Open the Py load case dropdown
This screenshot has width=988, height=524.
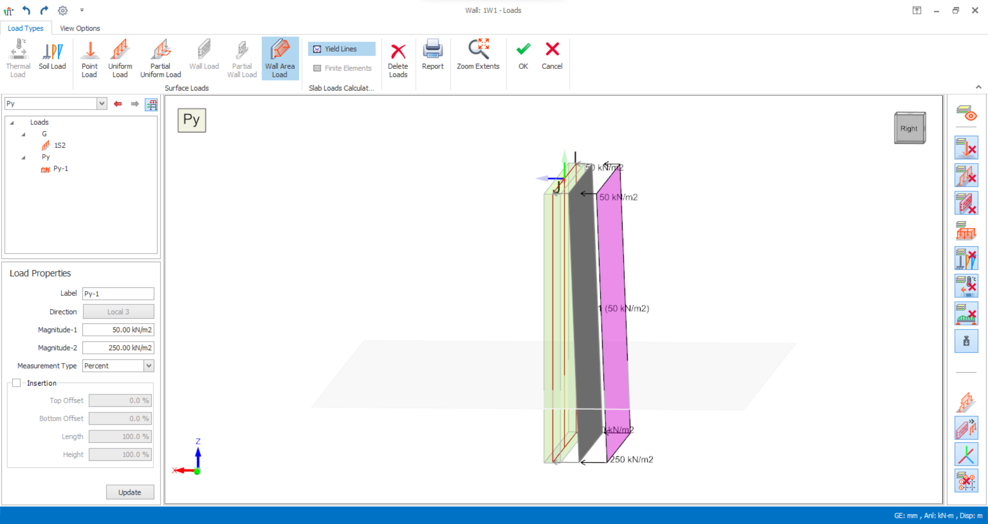point(102,103)
